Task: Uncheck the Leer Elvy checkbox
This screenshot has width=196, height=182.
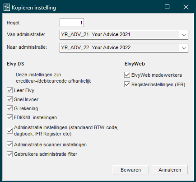Action: 9,90
